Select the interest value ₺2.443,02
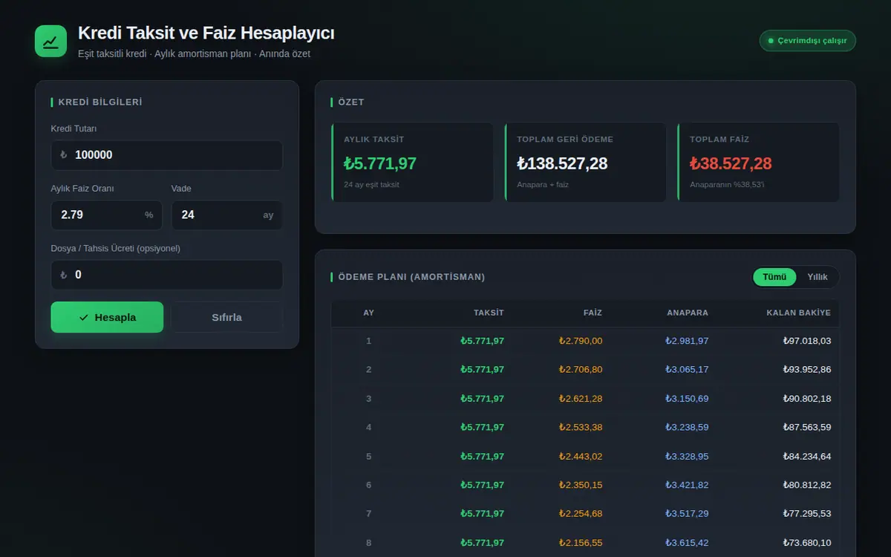Viewport: 891px width, 557px height. [581, 456]
